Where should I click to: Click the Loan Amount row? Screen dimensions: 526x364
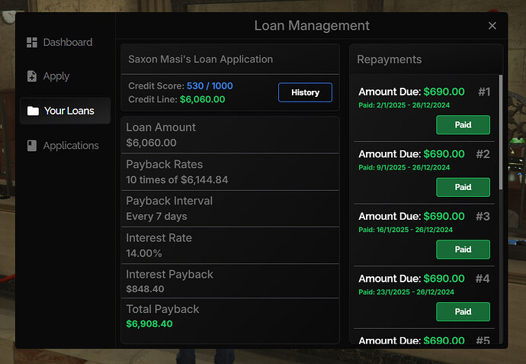point(229,134)
